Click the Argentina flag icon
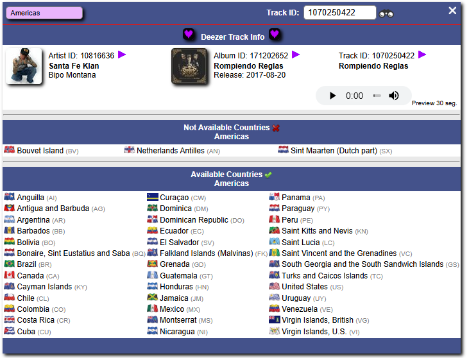This screenshot has height=358, width=469. tap(9, 219)
